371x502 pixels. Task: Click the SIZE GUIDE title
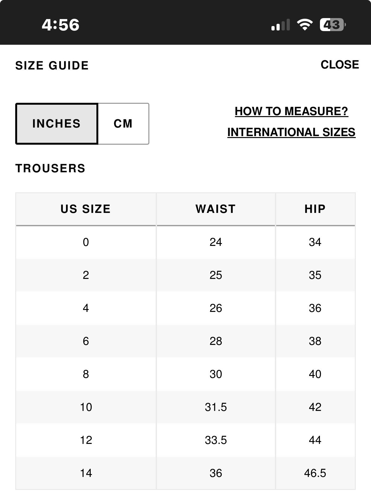[52, 66]
